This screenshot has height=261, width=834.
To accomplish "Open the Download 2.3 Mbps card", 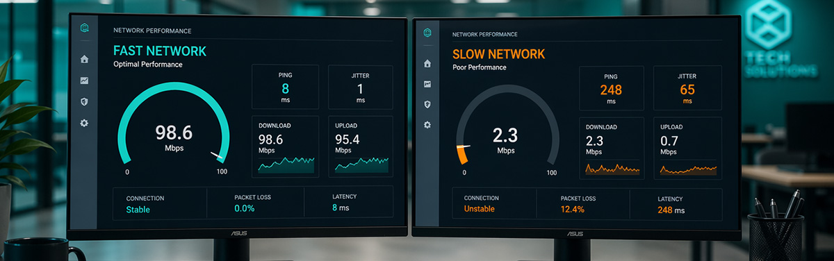I will tap(611, 147).
